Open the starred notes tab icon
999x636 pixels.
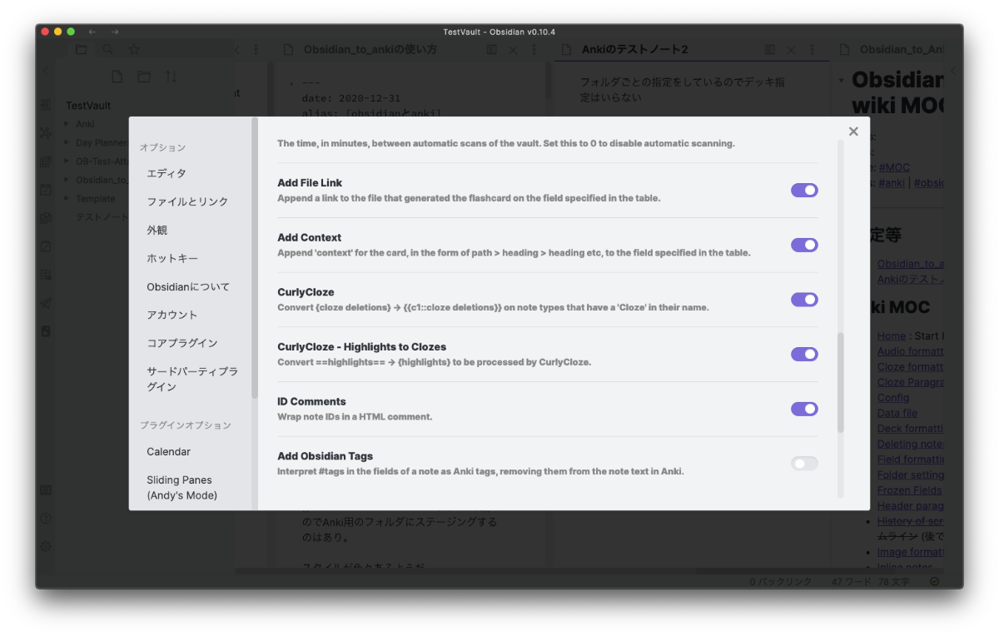[134, 50]
